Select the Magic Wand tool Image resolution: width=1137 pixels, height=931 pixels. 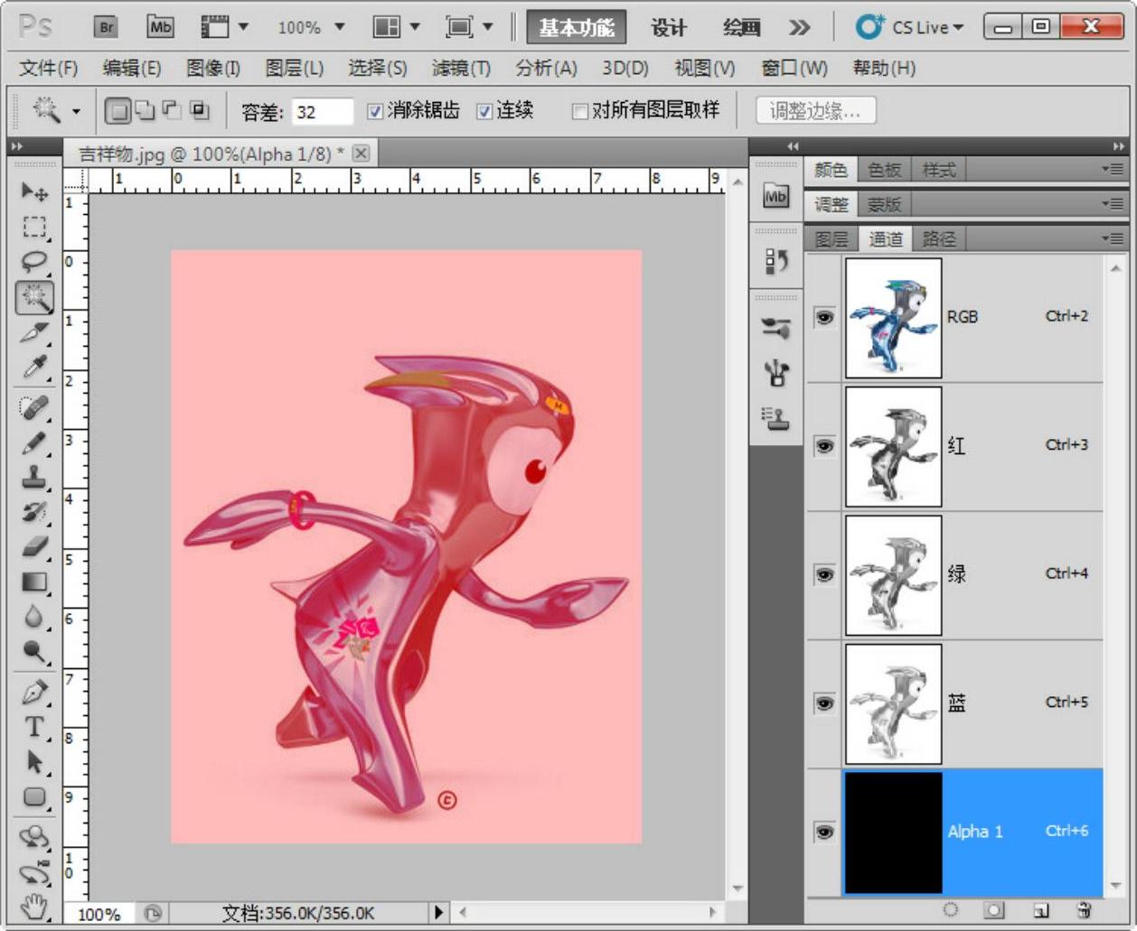[x=34, y=297]
